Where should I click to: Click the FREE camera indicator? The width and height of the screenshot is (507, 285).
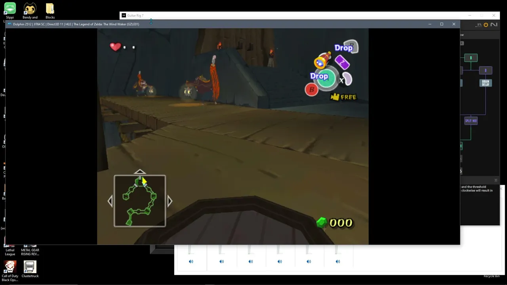click(x=343, y=97)
